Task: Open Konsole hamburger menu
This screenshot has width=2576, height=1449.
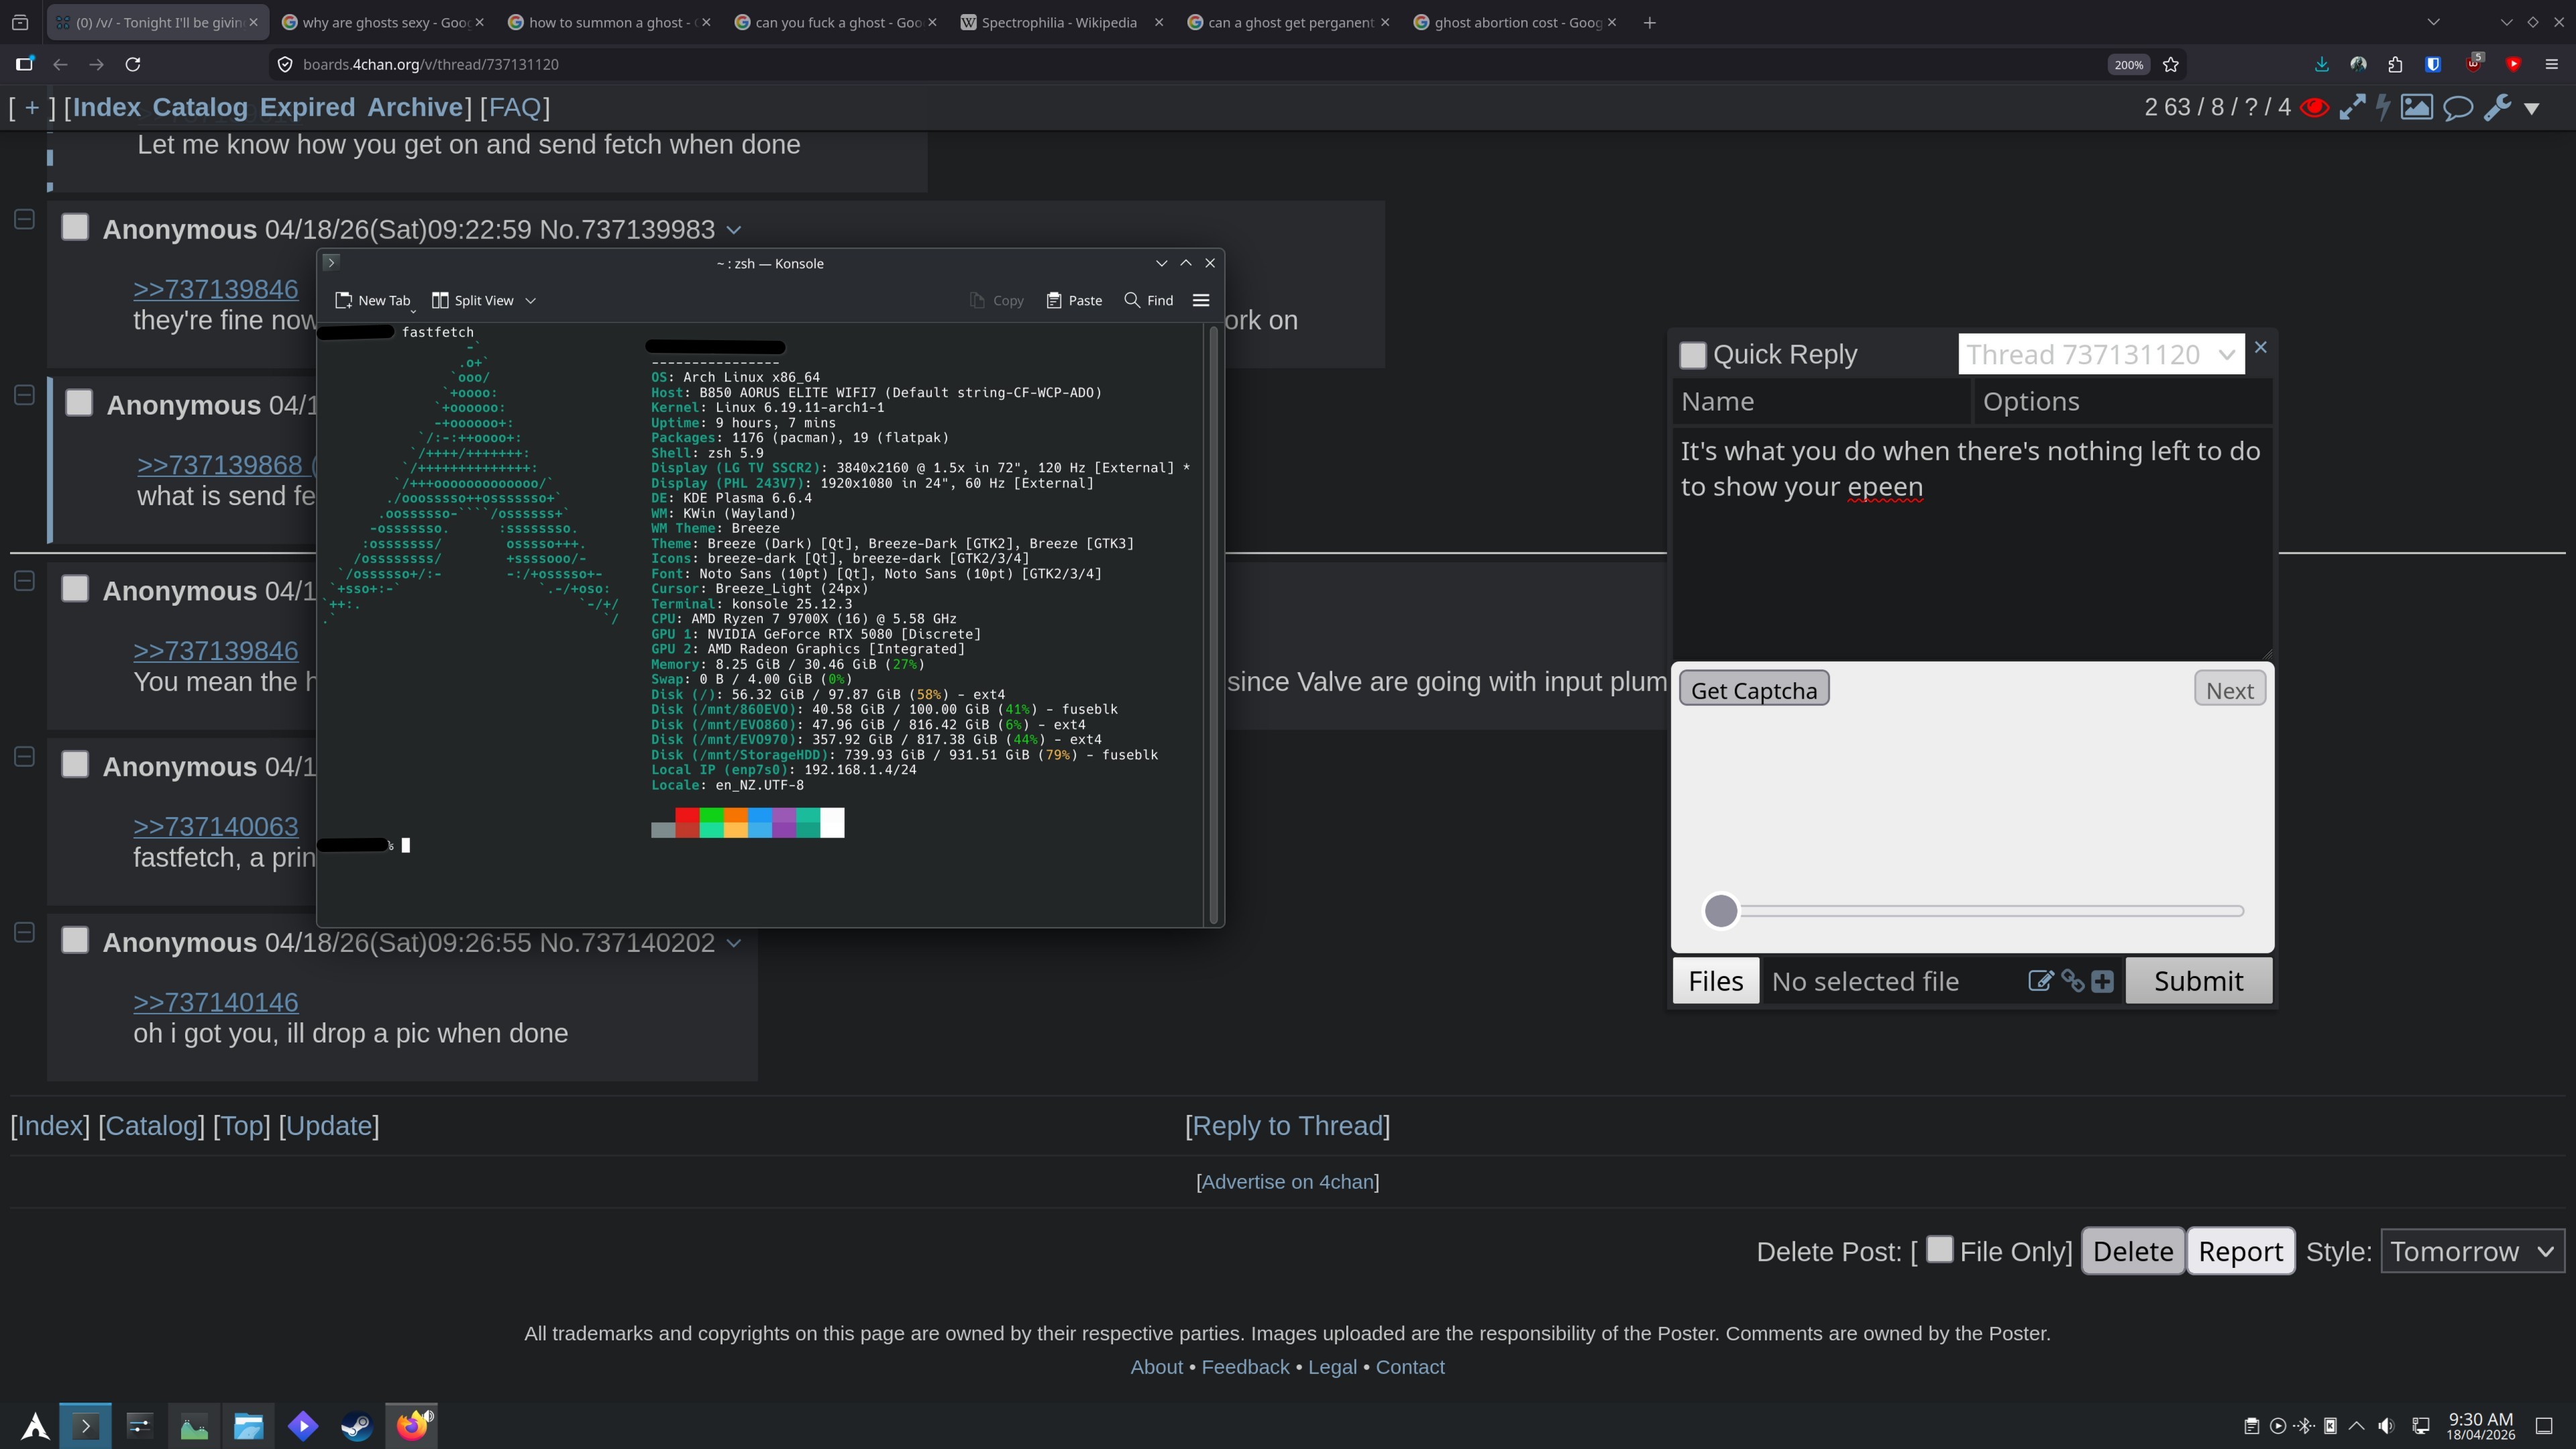Action: coord(1201,300)
